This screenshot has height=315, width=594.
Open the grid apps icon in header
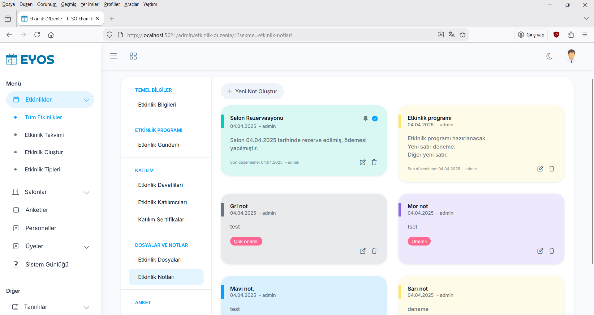[133, 56]
